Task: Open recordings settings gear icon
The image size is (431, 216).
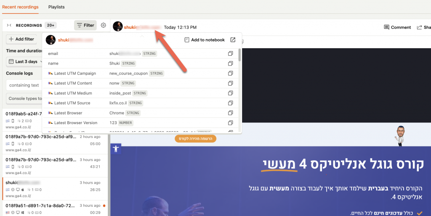Action: (104, 25)
